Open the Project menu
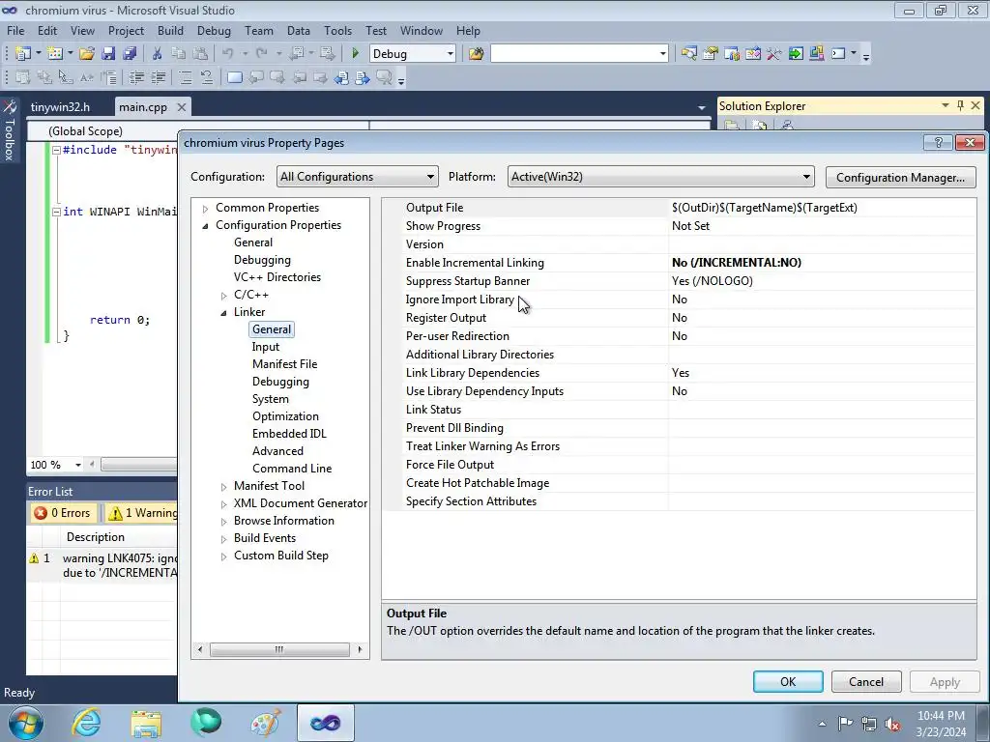 126,30
